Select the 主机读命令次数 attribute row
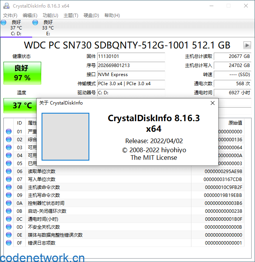The image size is (255, 262). 124,187
